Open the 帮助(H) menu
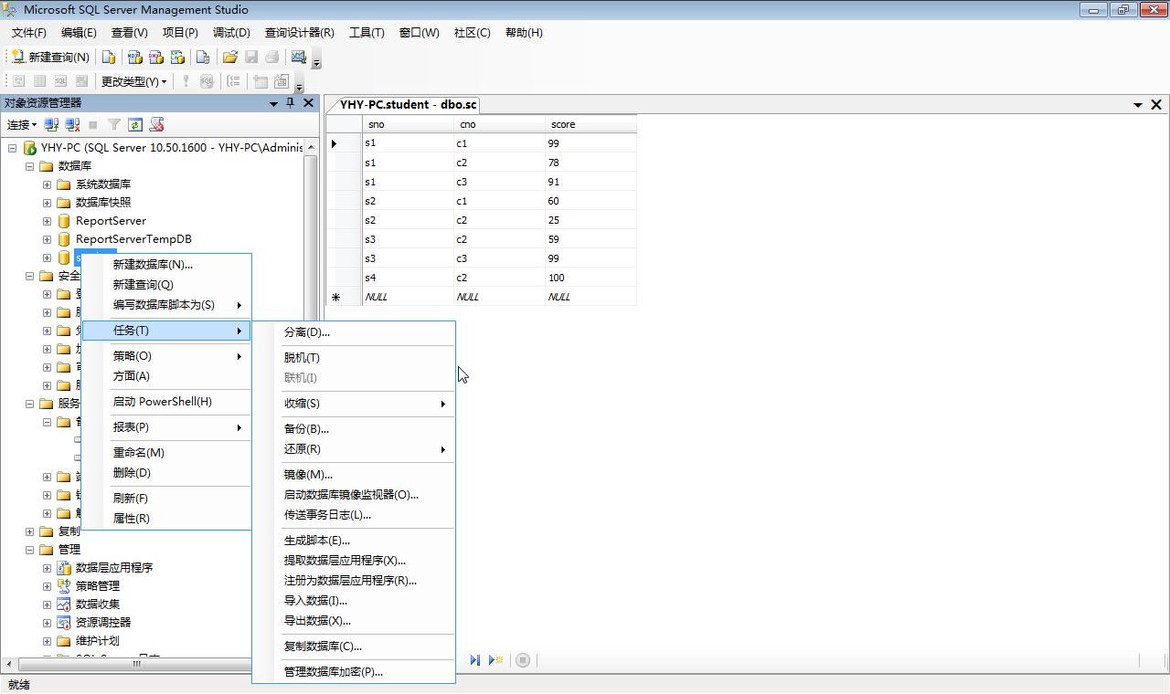Viewport: 1170px width, 694px height. coord(524,33)
